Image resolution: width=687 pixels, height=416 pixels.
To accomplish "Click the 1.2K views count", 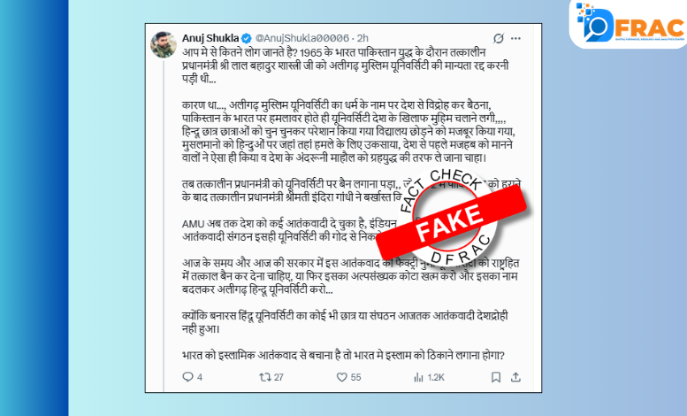I will 436,377.
